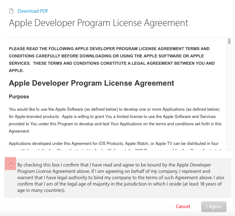The image size is (235, 216).
Task: Open the Download PDF link
Action: coord(33,11)
